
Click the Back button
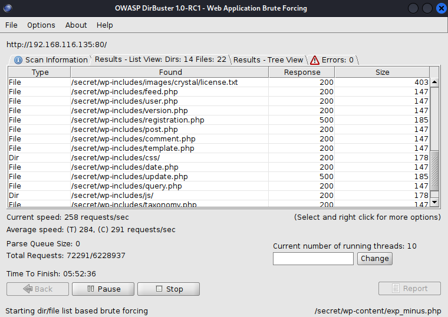[x=38, y=289]
